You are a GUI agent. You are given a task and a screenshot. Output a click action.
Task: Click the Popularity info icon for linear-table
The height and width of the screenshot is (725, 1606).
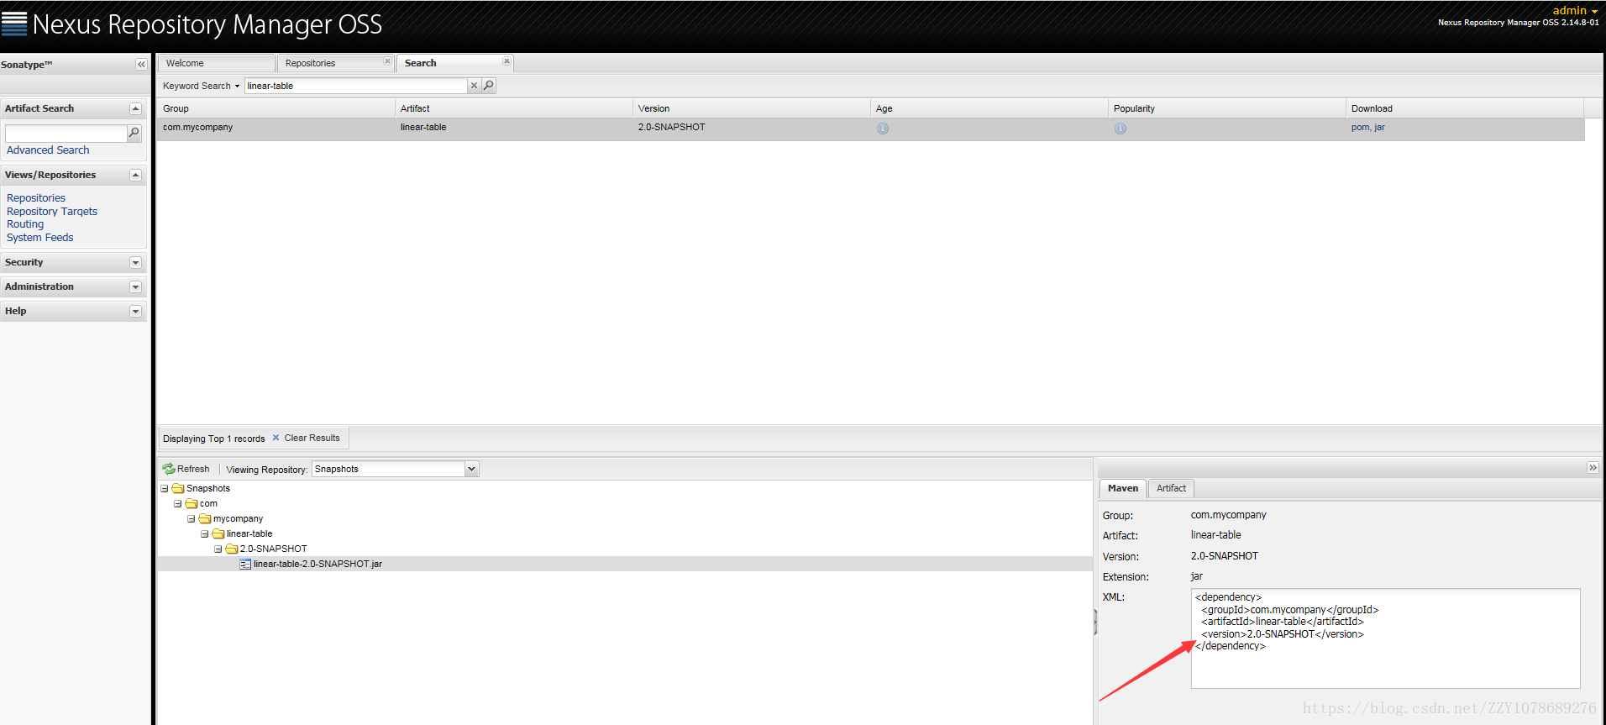[1121, 129]
